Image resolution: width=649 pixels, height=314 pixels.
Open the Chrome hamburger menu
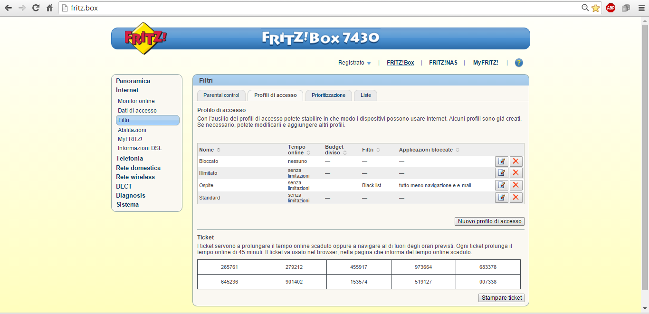click(x=641, y=8)
